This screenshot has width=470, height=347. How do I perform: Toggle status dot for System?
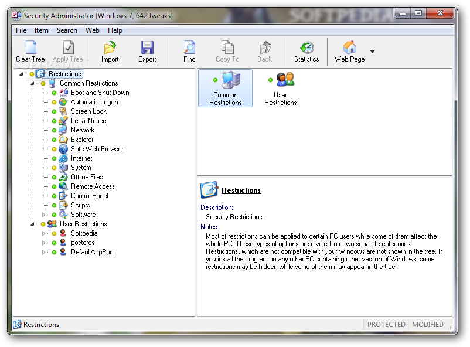point(55,168)
